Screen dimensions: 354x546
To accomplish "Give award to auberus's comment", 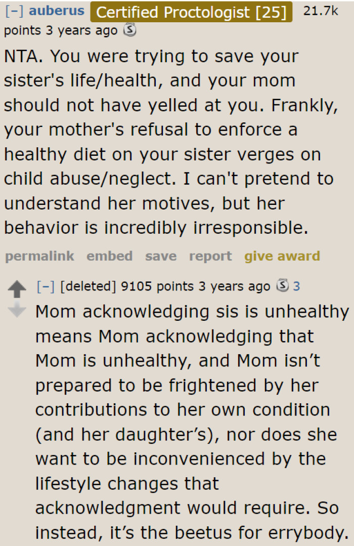I will click(x=282, y=257).
